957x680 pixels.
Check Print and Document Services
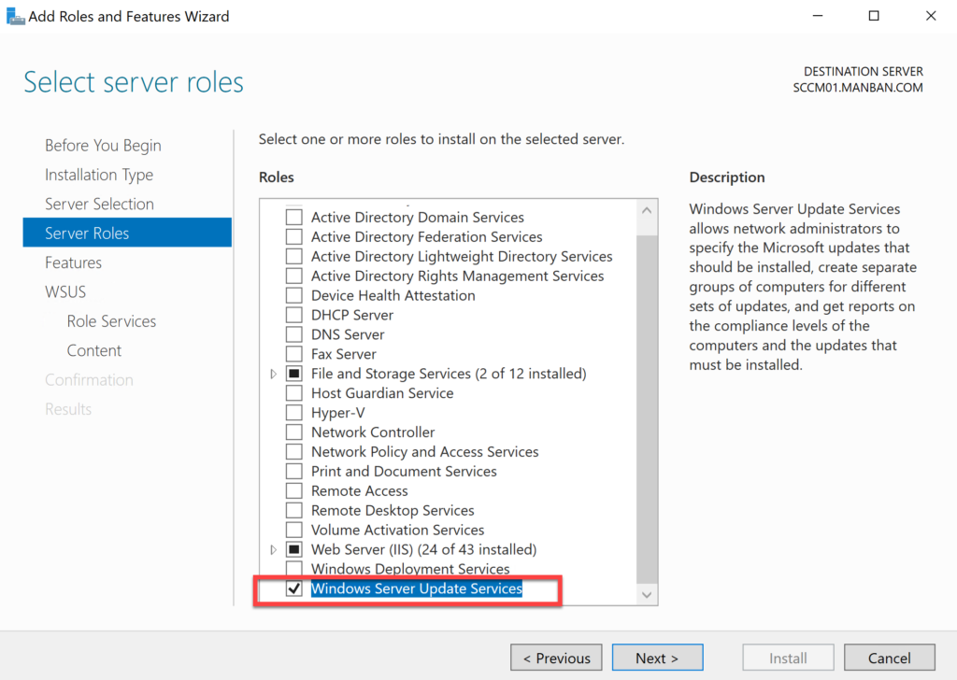(x=294, y=471)
